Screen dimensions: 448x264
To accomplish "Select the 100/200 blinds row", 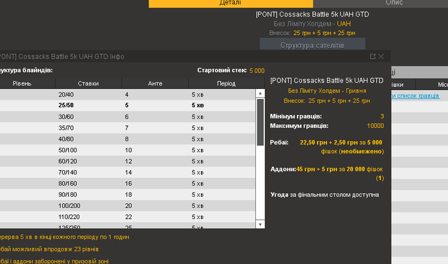I will pos(128,206).
